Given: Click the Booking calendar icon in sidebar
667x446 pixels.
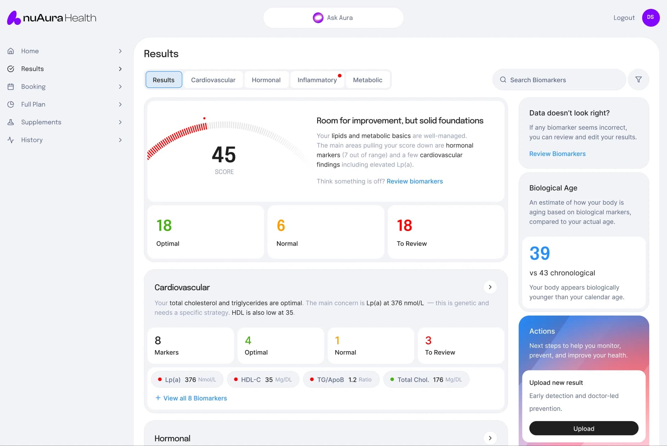Looking at the screenshot, I should pyautogui.click(x=11, y=86).
